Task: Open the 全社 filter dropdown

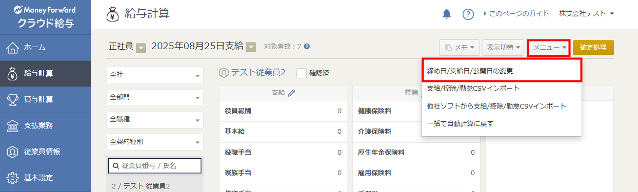Action: tap(155, 75)
